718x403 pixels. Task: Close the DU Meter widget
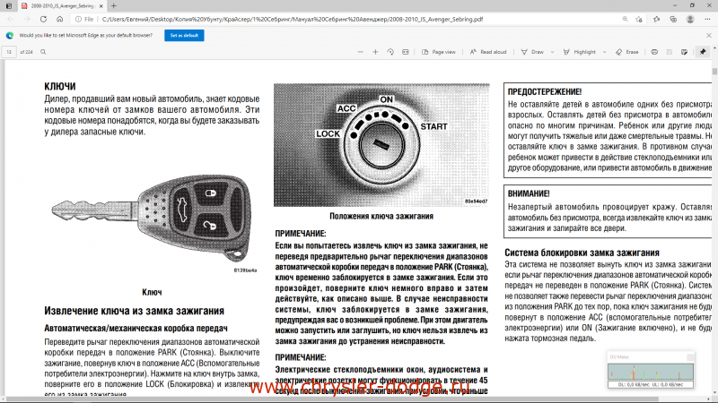[x=690, y=356]
